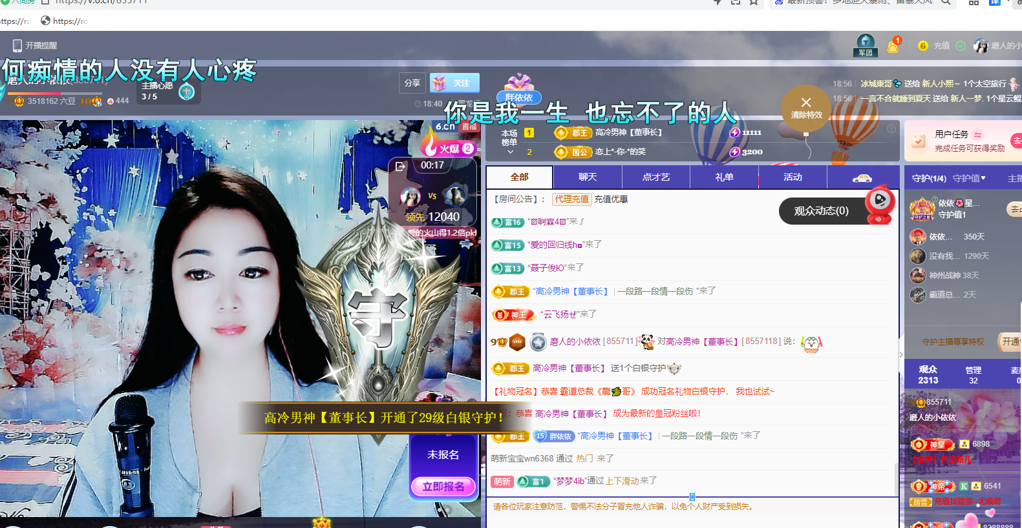Click the 军团 legion helmet icon
Image resolution: width=1022 pixels, height=528 pixels.
(x=865, y=45)
